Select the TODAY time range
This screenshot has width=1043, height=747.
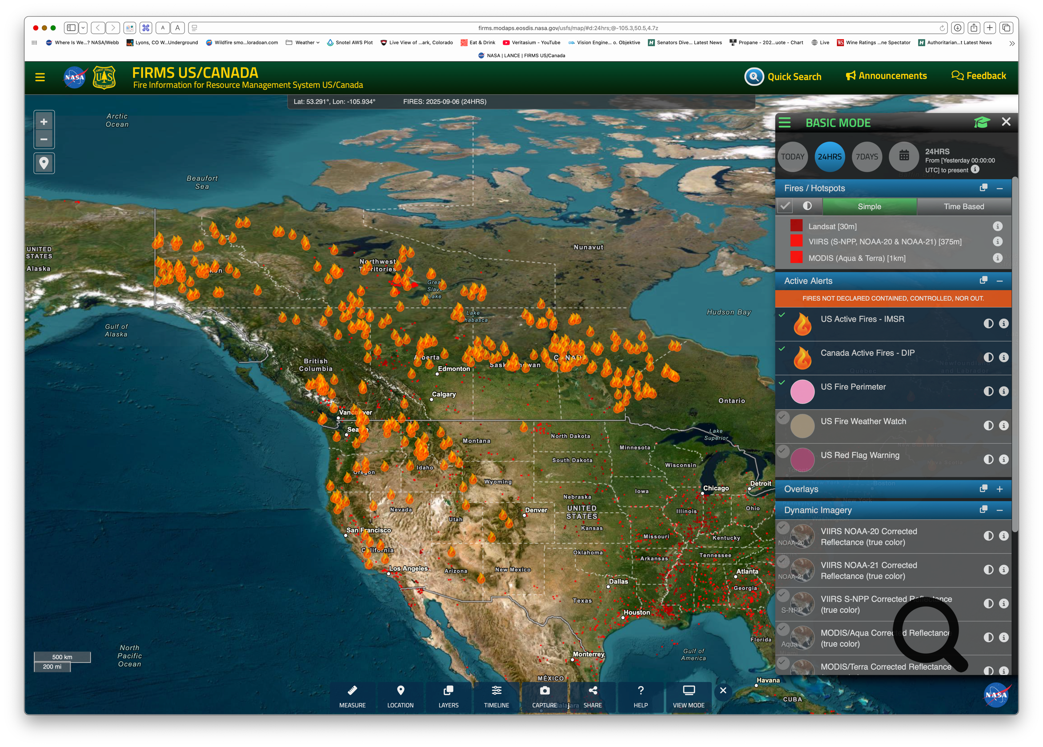click(x=792, y=157)
